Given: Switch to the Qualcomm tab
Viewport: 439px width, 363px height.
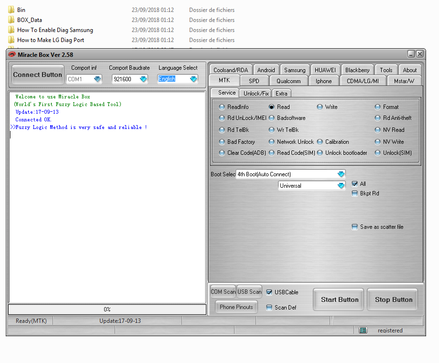Looking at the screenshot, I should [289, 81].
